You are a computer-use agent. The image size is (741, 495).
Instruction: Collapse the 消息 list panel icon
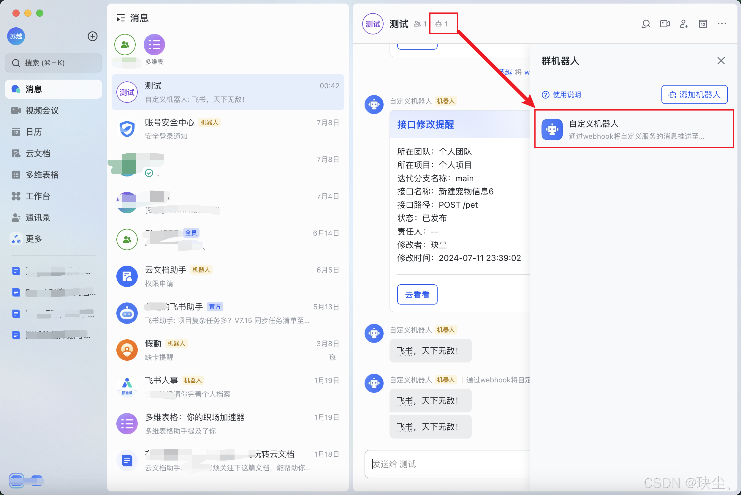[121, 18]
